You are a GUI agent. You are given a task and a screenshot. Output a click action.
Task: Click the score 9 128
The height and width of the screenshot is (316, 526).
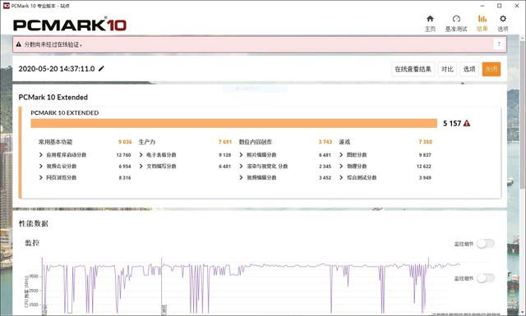[224, 155]
